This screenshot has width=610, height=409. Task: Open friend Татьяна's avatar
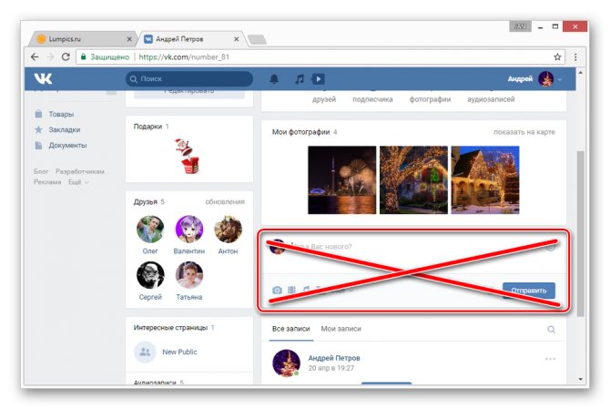point(189,275)
